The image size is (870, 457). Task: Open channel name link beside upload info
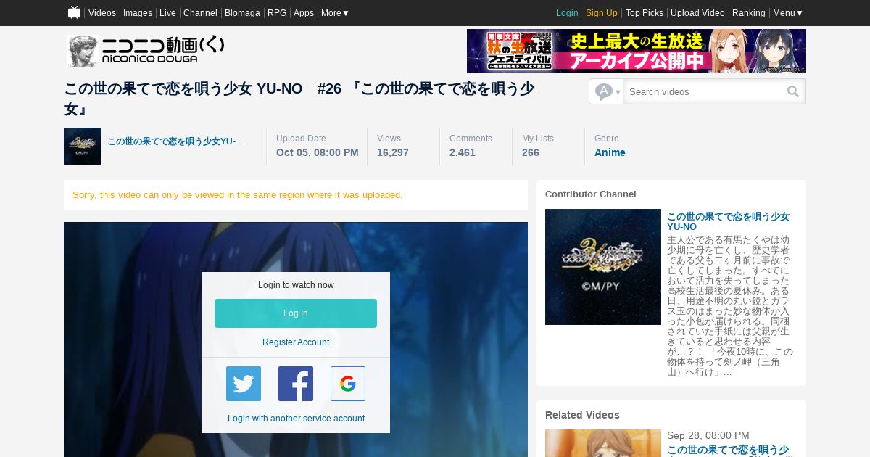(176, 141)
